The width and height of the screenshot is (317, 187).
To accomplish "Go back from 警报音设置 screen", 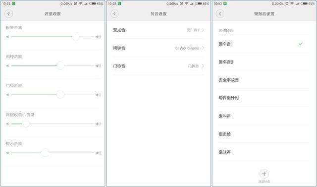I will pos(220,14).
